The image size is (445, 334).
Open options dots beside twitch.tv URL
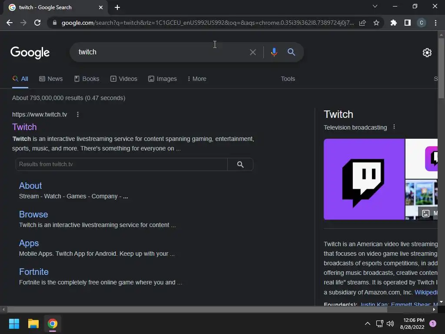(78, 114)
